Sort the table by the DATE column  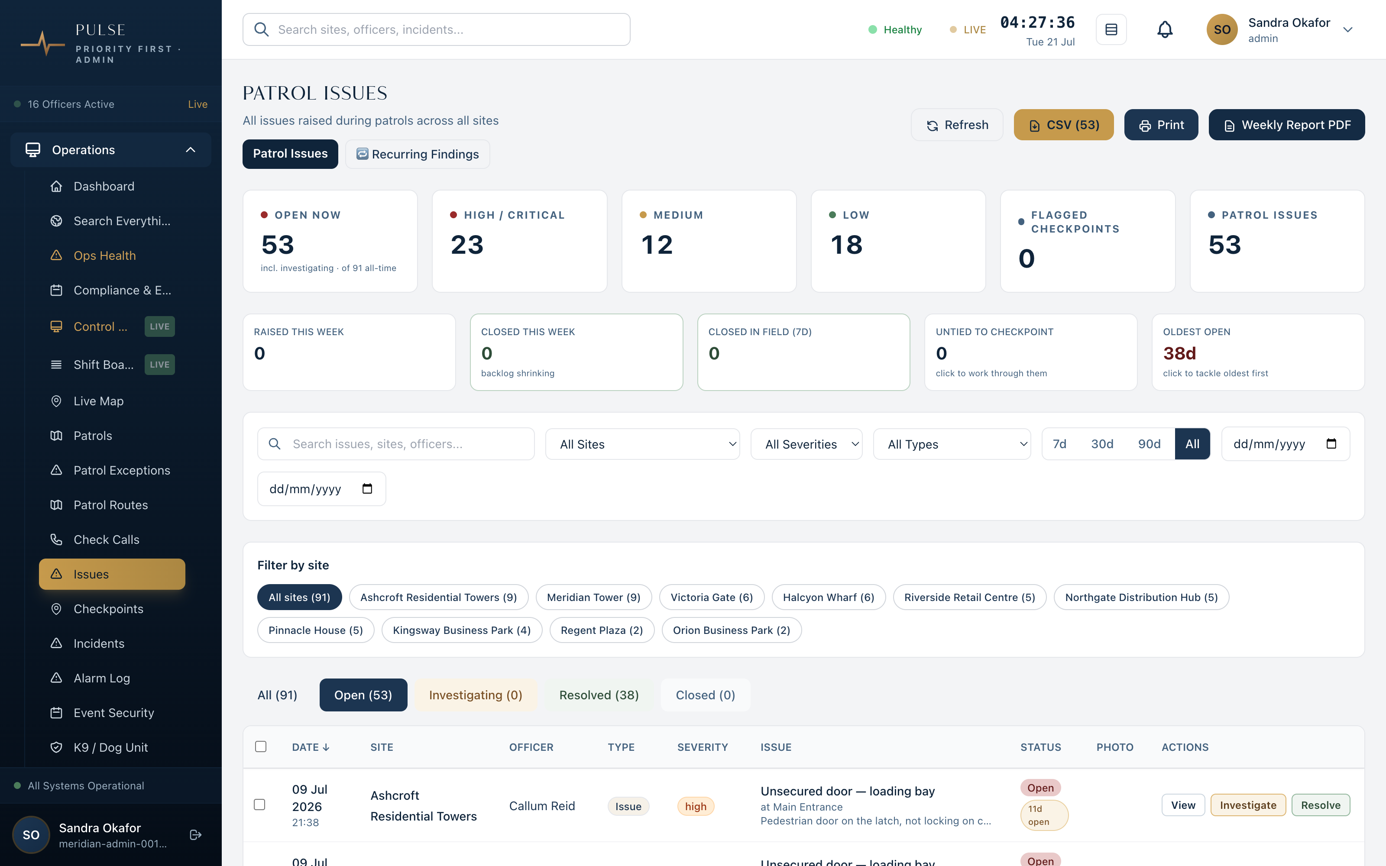[311, 747]
